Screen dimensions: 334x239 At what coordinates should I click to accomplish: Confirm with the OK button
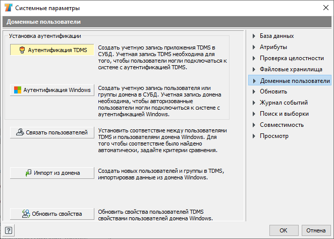tap(284, 230)
